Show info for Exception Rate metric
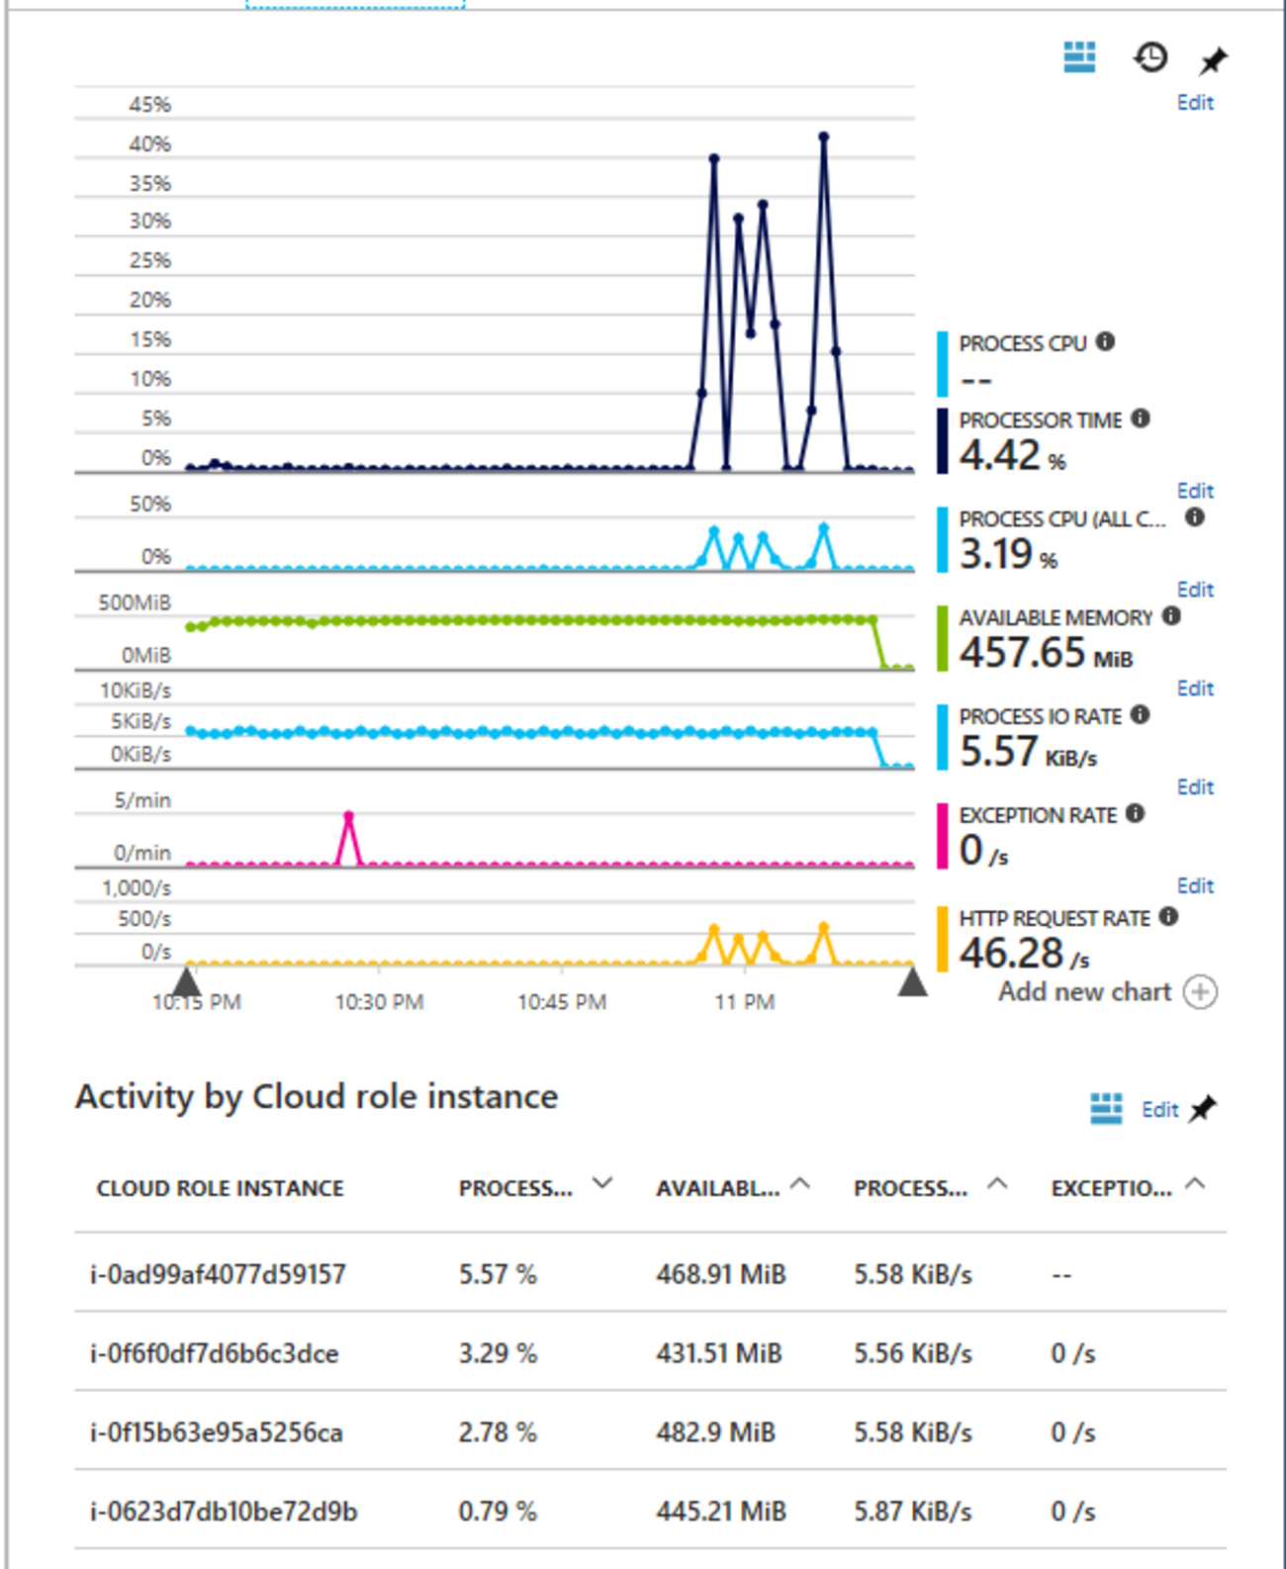The width and height of the screenshot is (1286, 1569). pos(1136,813)
